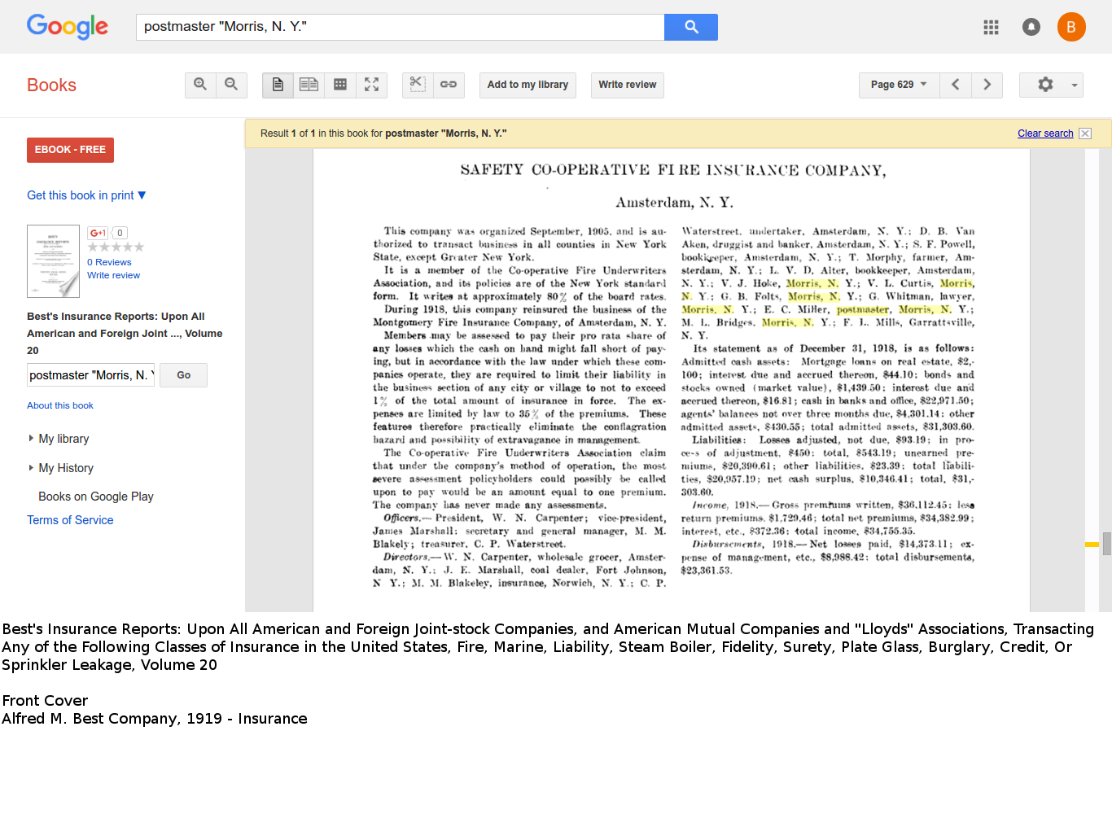Click Add to my library
The width and height of the screenshot is (1112, 814).
coord(528,85)
